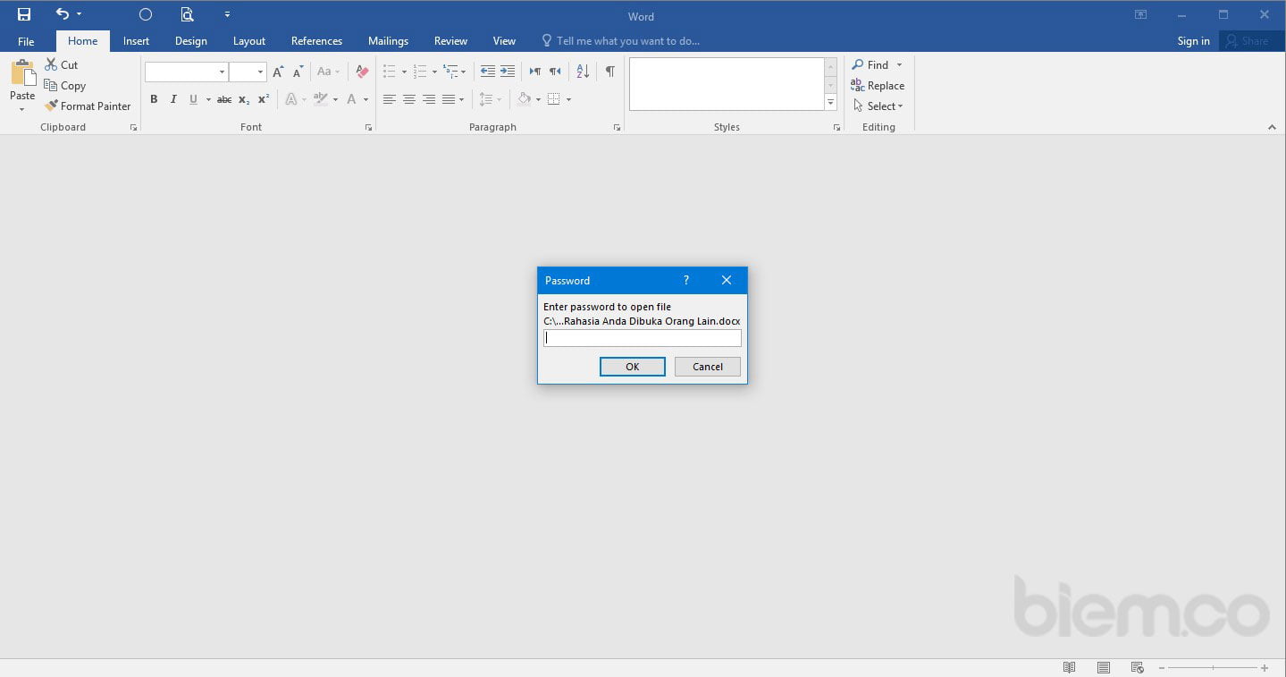Click inside the password input field
This screenshot has width=1286, height=677.
click(642, 338)
